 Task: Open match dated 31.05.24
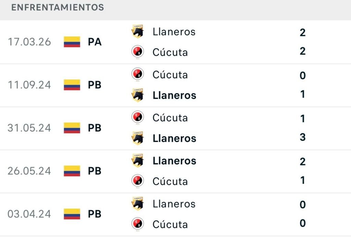pos(175,128)
